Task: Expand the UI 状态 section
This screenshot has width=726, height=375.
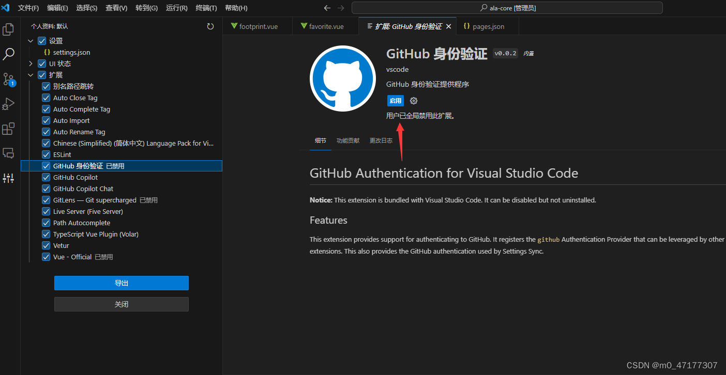Action: point(31,63)
